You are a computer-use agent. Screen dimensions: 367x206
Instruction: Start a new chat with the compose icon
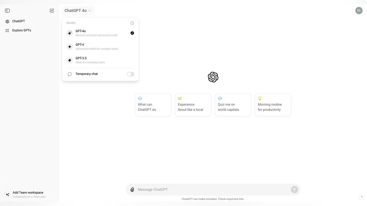tap(52, 11)
